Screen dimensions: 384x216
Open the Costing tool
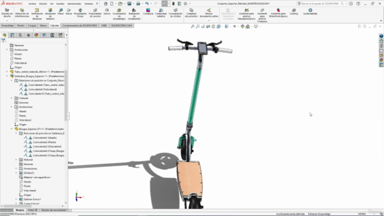pyautogui.click(x=293, y=11)
